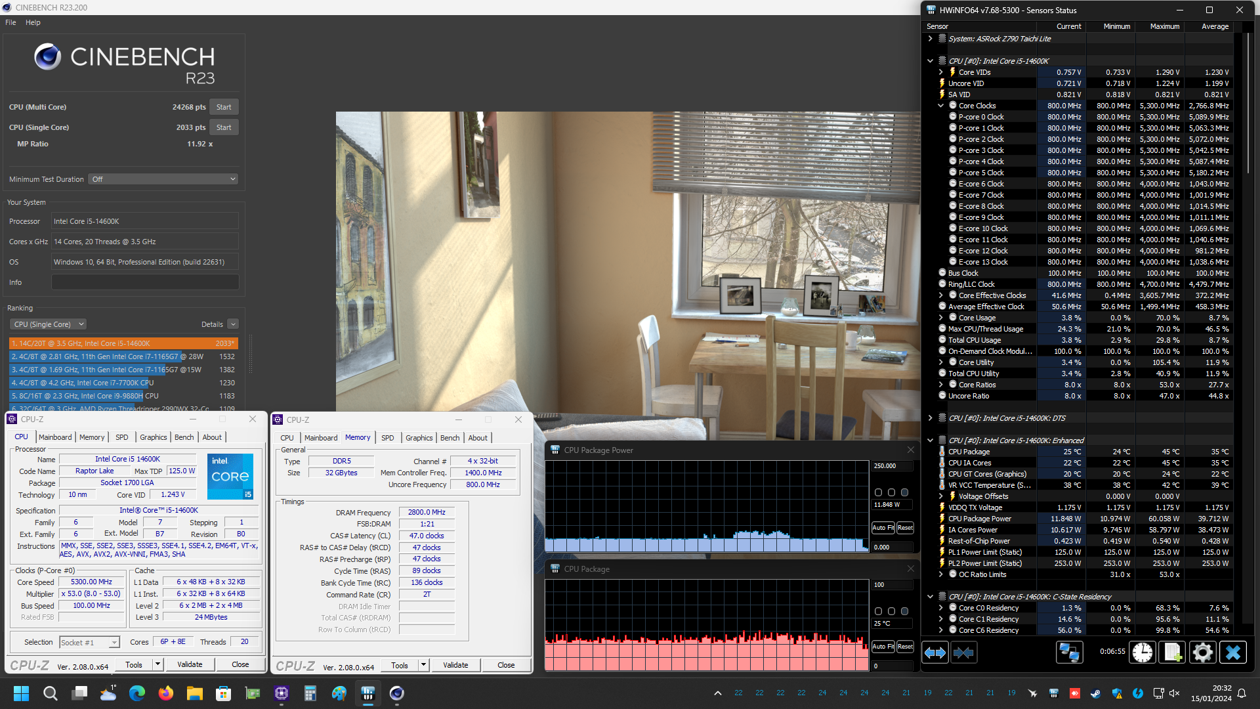Click HWiNFO blue X close sensors icon
The width and height of the screenshot is (1260, 709).
[x=1233, y=653]
